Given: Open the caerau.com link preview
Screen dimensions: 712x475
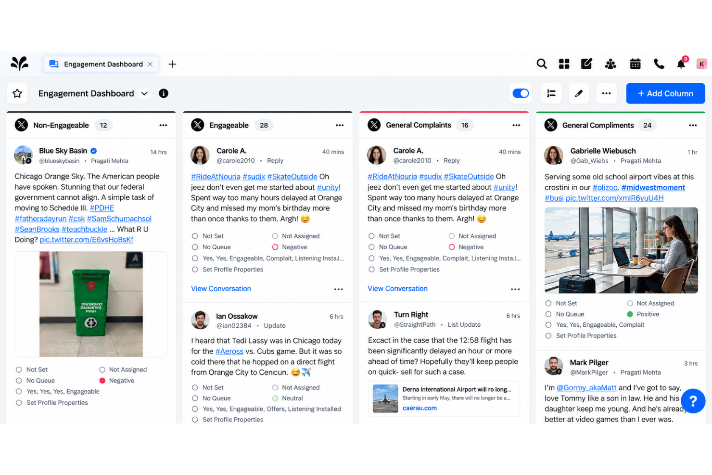Looking at the screenshot, I should [420, 408].
